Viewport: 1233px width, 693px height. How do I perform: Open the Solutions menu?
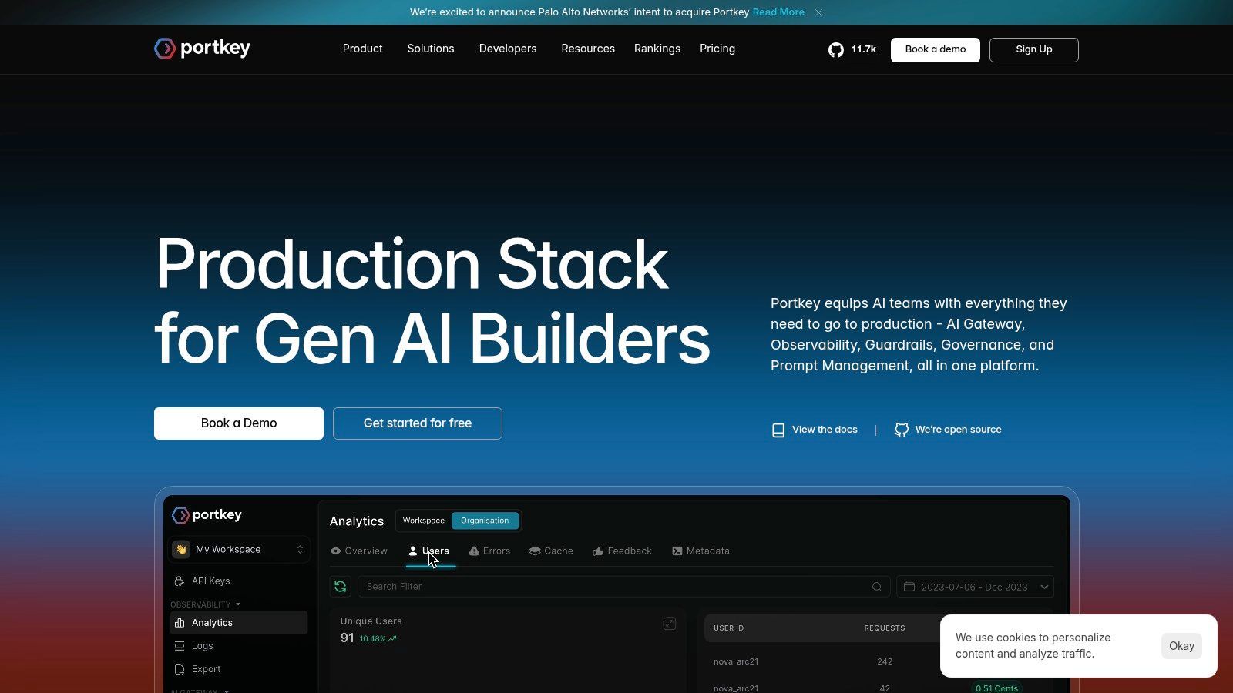click(x=431, y=49)
